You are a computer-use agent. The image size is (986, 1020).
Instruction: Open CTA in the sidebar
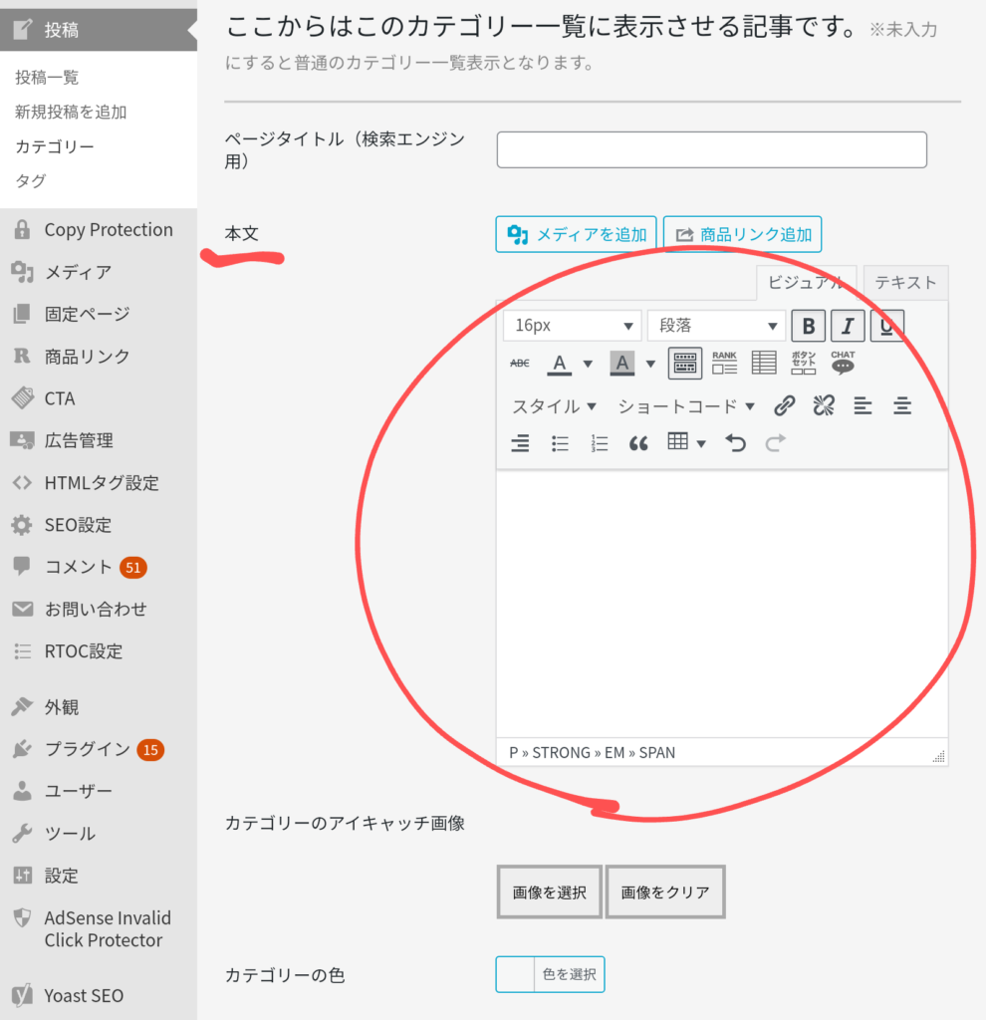[x=99, y=398]
